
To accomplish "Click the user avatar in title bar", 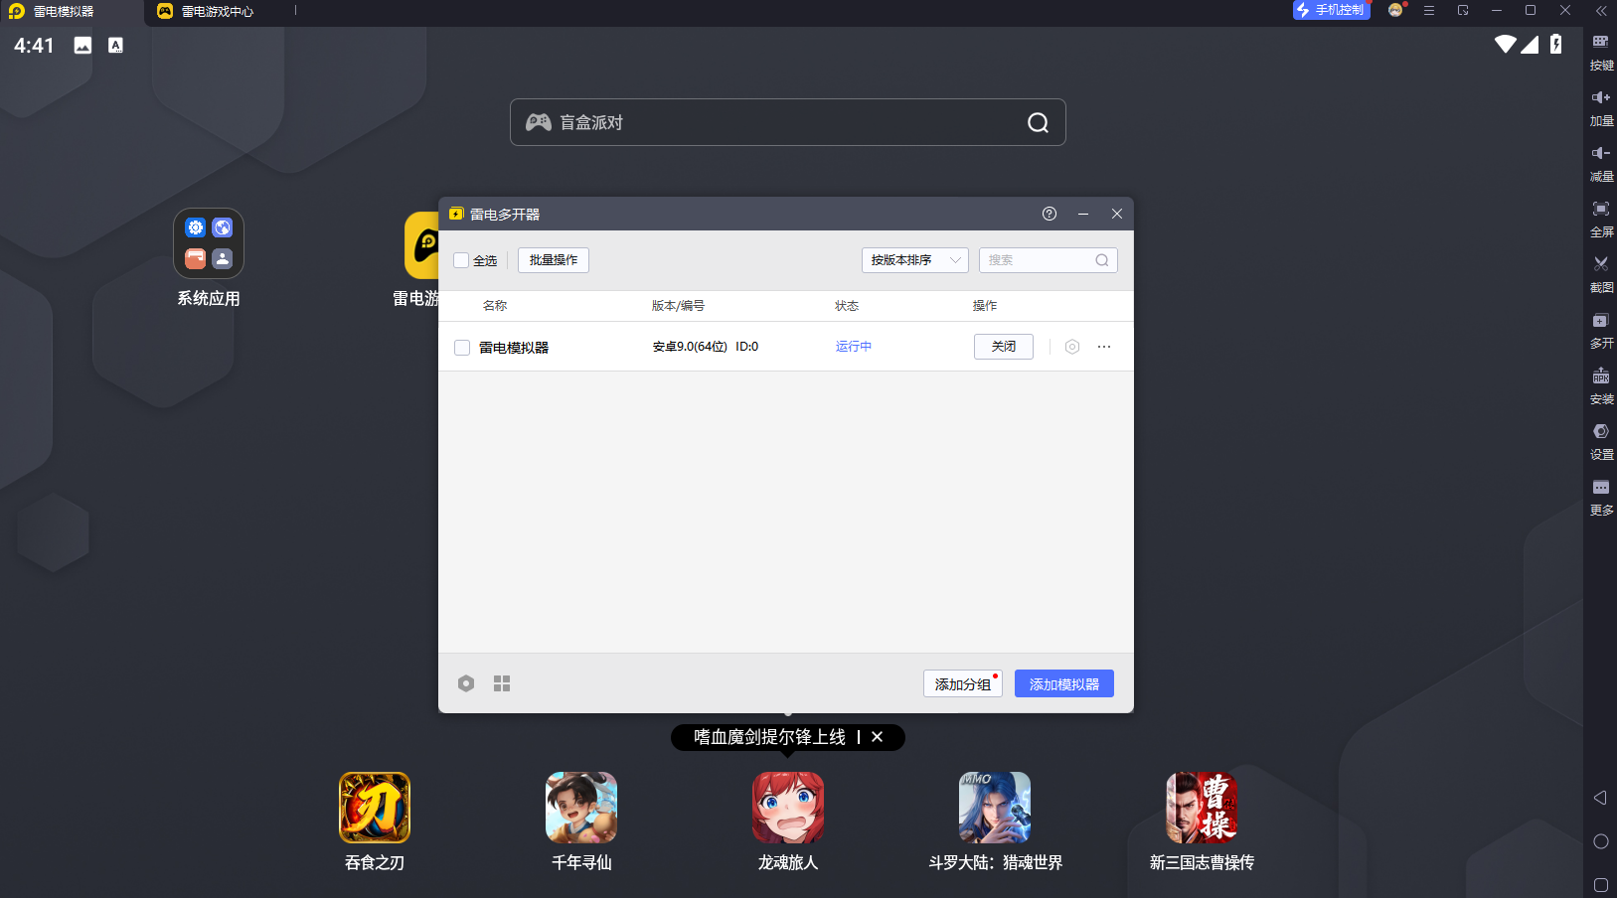I will (1396, 10).
